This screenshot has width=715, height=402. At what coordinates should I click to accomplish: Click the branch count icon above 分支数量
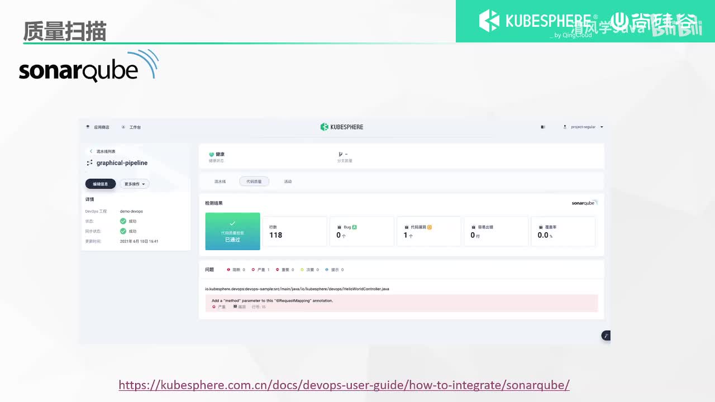click(341, 154)
